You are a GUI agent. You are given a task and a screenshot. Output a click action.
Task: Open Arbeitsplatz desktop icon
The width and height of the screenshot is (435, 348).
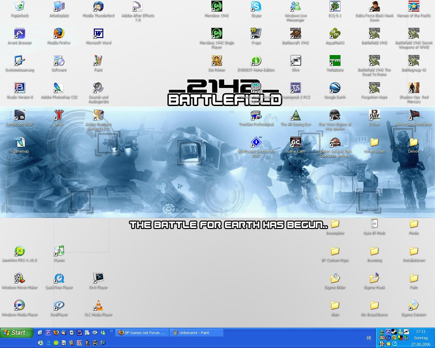(x=59, y=6)
